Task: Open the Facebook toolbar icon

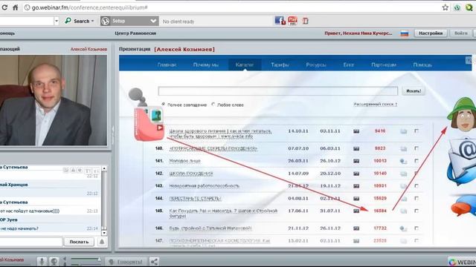Action: (x=280, y=21)
